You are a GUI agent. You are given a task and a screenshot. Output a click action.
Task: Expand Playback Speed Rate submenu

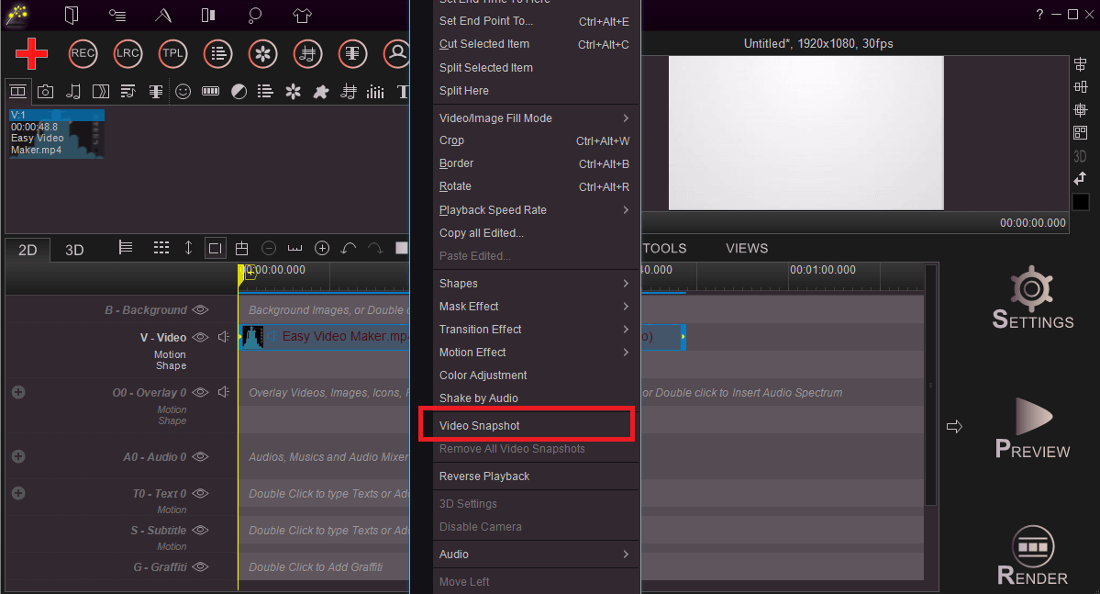pyautogui.click(x=535, y=210)
